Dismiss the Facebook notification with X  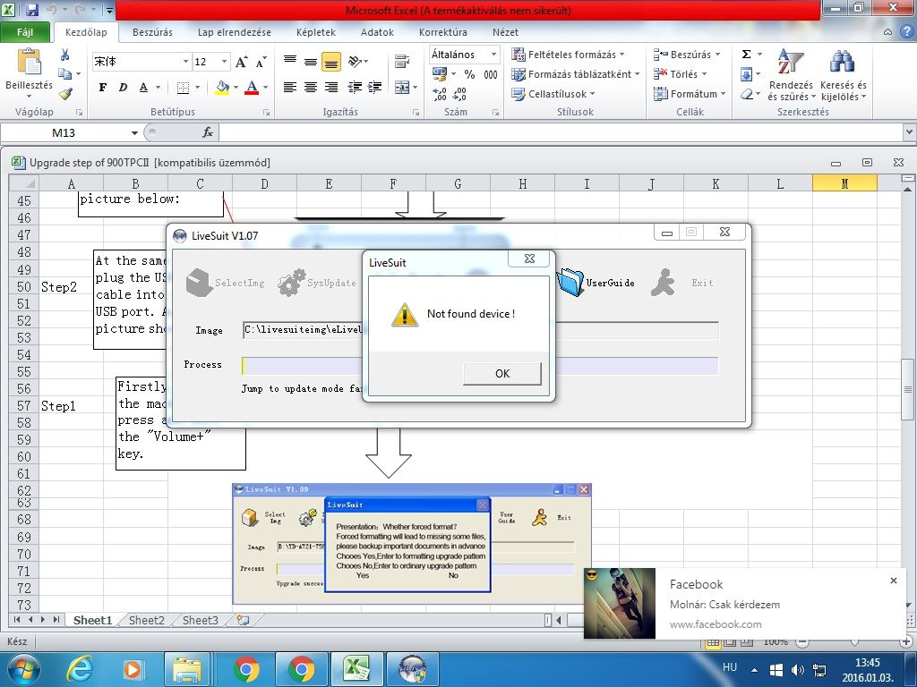893,581
